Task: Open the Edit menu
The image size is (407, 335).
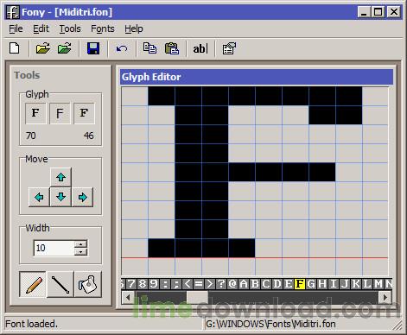Action: pyautogui.click(x=41, y=28)
